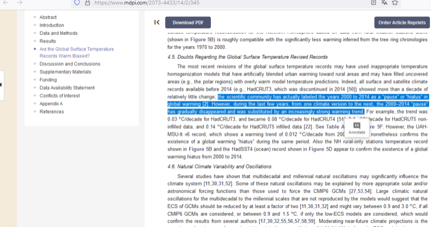This screenshot has width=431, height=227.
Task: Collapse the sidebar with the |< icon
Action: (x=157, y=22)
